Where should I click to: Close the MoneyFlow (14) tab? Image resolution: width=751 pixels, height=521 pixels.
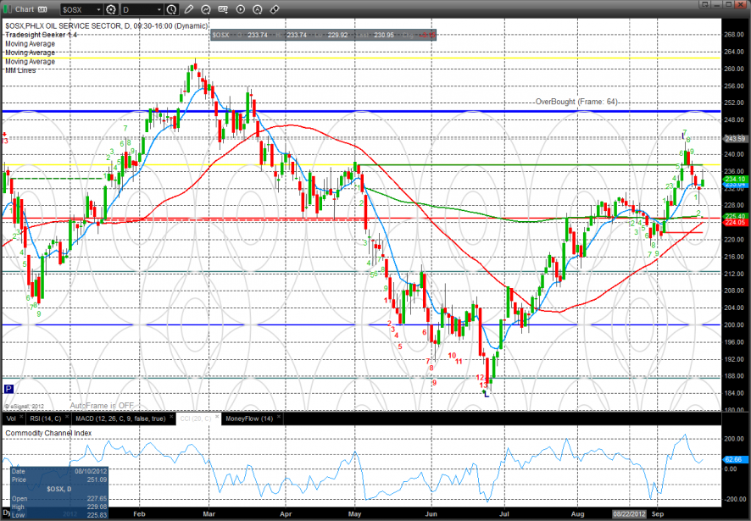point(279,417)
